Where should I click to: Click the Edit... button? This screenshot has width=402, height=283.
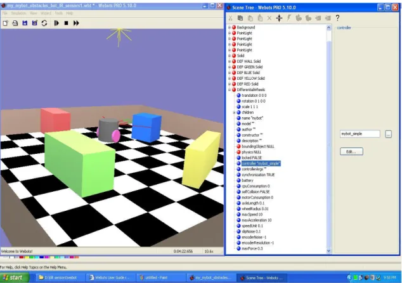pyautogui.click(x=351, y=151)
